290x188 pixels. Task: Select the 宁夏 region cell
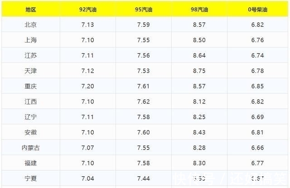point(31,178)
